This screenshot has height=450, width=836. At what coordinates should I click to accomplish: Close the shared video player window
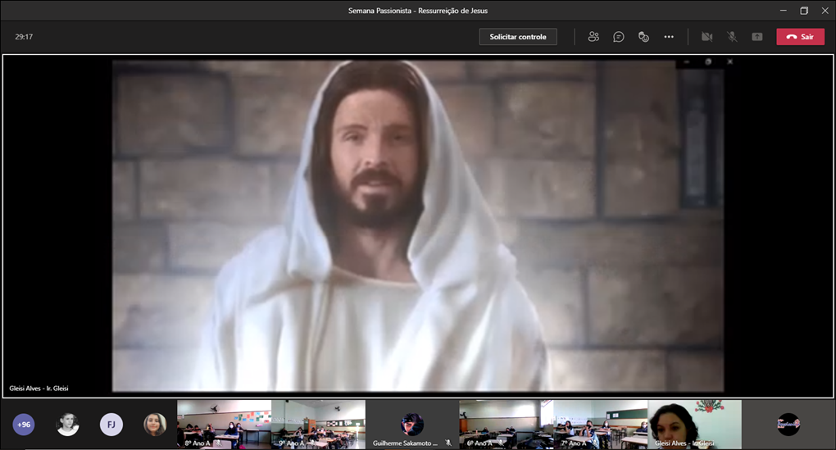730,61
